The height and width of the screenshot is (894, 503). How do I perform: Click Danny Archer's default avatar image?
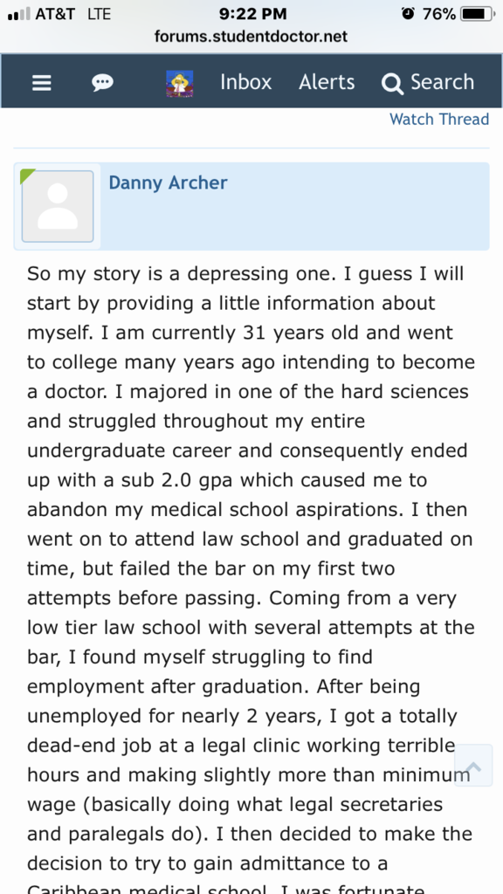coord(58,206)
